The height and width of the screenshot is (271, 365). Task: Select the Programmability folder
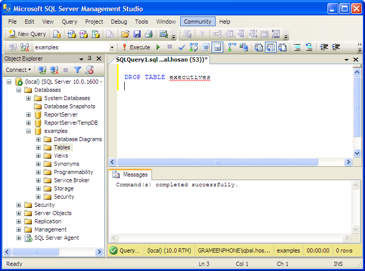(73, 172)
